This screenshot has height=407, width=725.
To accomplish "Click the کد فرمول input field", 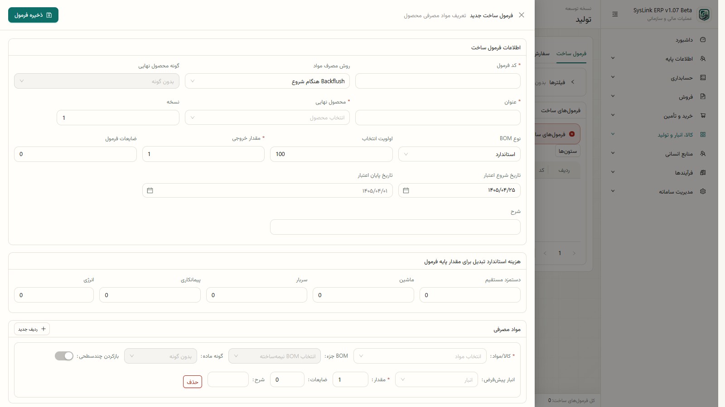I will pos(438,81).
